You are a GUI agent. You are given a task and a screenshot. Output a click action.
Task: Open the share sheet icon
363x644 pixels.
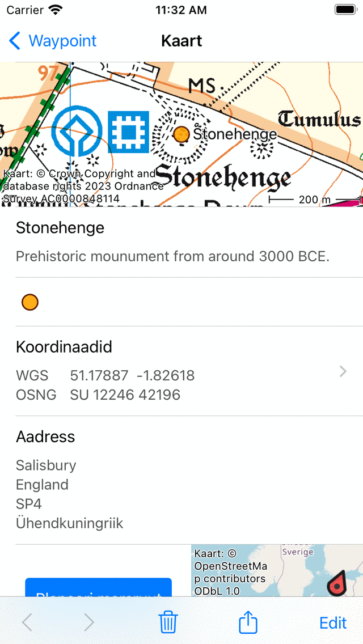coord(248,622)
